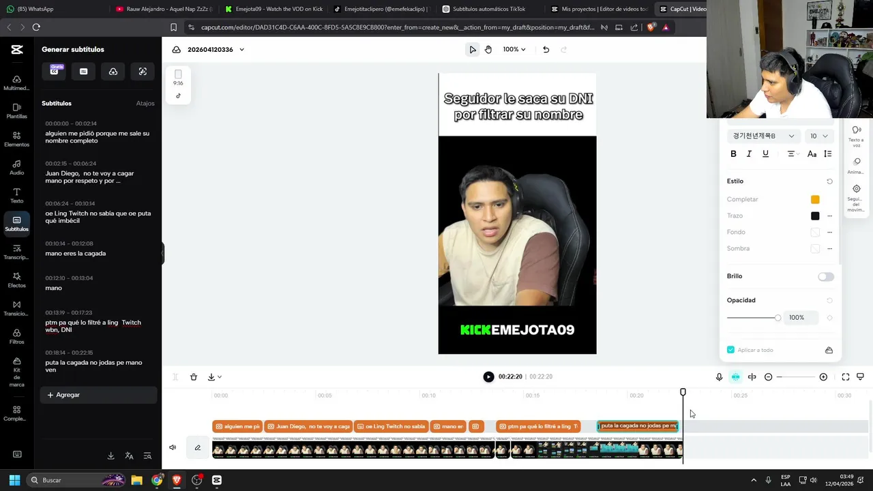873x491 pixels.
Task: Uncheck Aplicar a todo checkbox
Action: 730,350
